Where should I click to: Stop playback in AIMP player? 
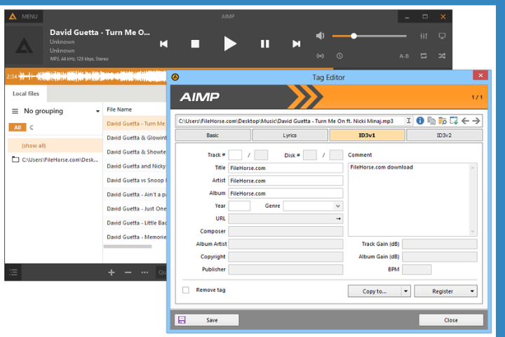coord(195,44)
